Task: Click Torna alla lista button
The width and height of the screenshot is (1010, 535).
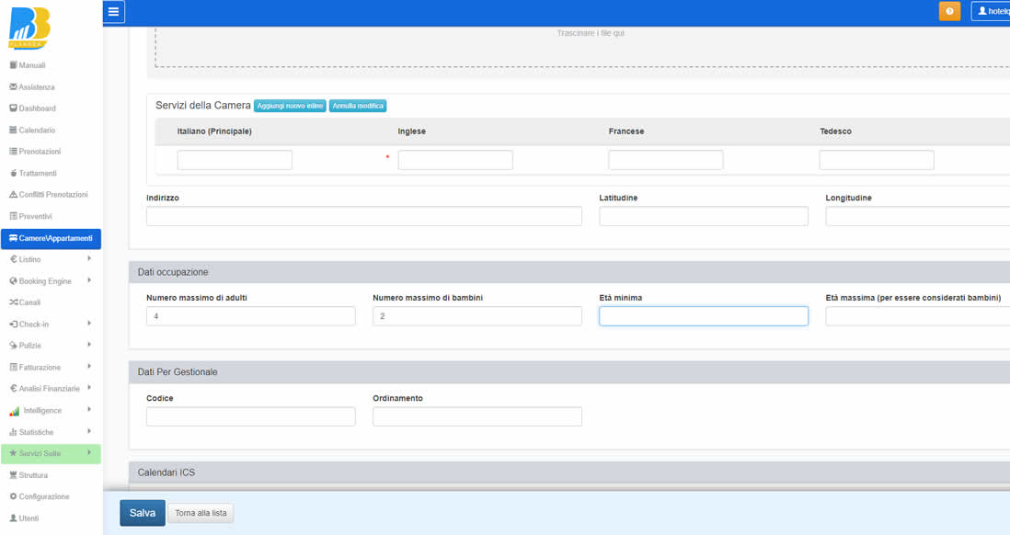Action: (x=201, y=513)
